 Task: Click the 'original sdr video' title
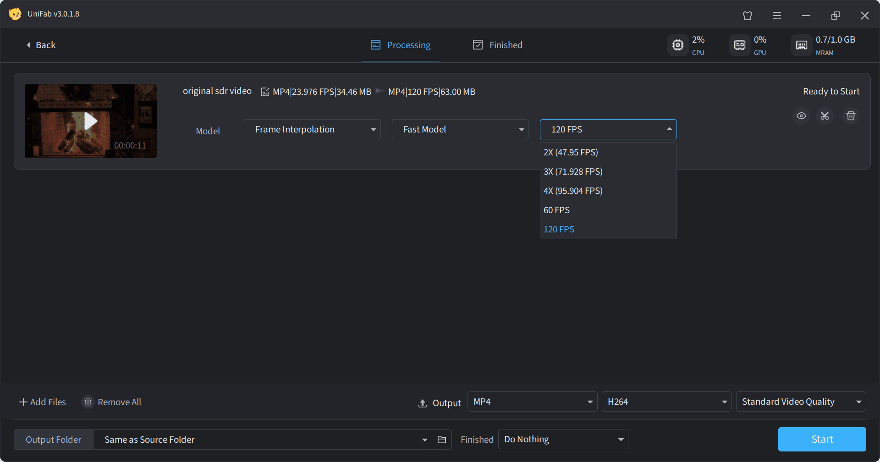click(x=217, y=91)
